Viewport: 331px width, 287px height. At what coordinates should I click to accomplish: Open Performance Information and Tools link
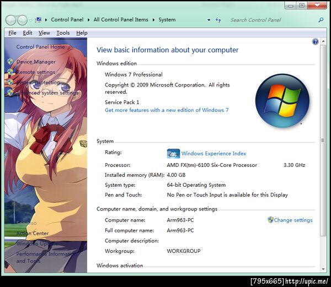tap(45, 257)
